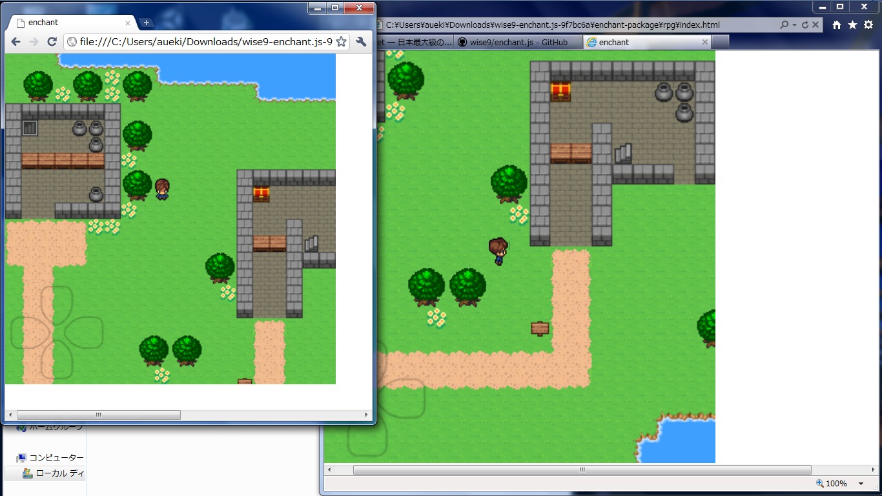Click the player character in Chrome's game
This screenshot has height=496, width=882.
162,189
